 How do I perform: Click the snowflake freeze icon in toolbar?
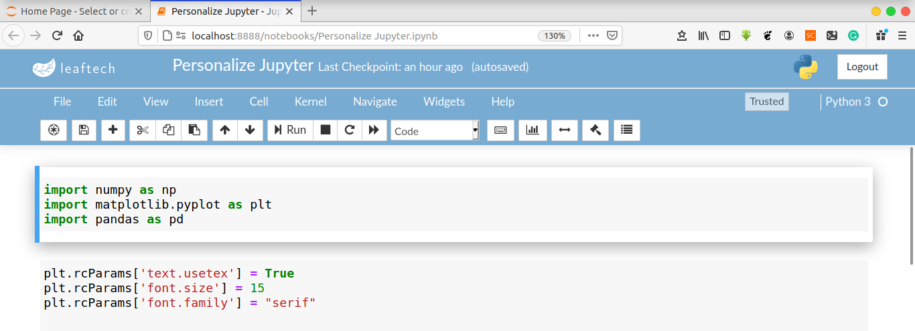click(x=54, y=130)
